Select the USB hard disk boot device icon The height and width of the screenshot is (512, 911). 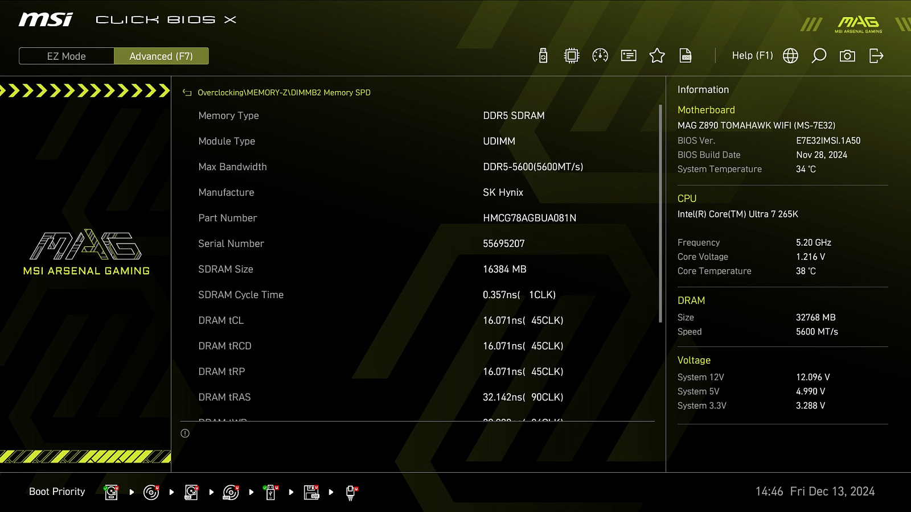click(x=191, y=492)
